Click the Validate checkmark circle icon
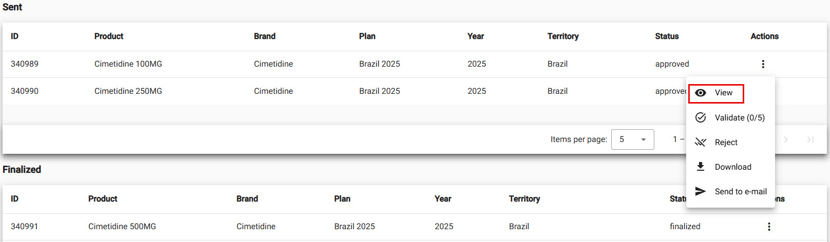This screenshot has width=830, height=242. point(701,117)
